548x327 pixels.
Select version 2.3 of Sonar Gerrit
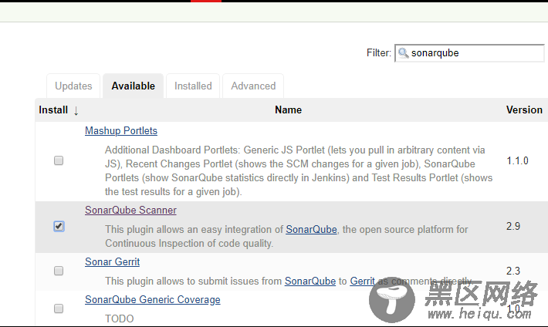pyautogui.click(x=513, y=271)
